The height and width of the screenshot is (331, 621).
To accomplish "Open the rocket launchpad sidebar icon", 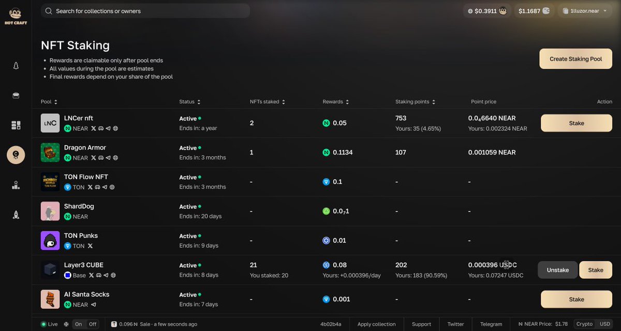I will click(16, 214).
